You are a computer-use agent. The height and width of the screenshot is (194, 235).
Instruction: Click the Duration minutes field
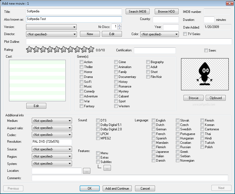click(209, 20)
